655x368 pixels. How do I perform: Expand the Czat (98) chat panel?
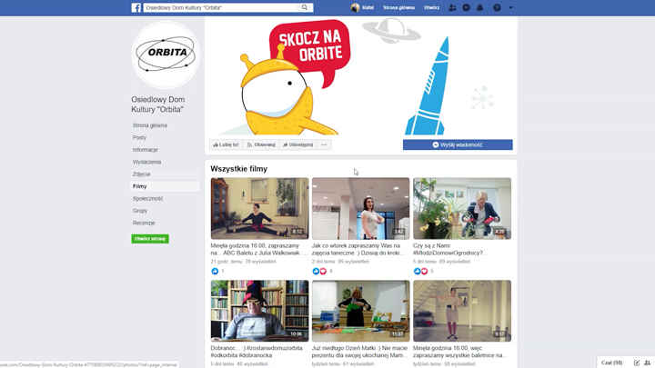coord(611,363)
